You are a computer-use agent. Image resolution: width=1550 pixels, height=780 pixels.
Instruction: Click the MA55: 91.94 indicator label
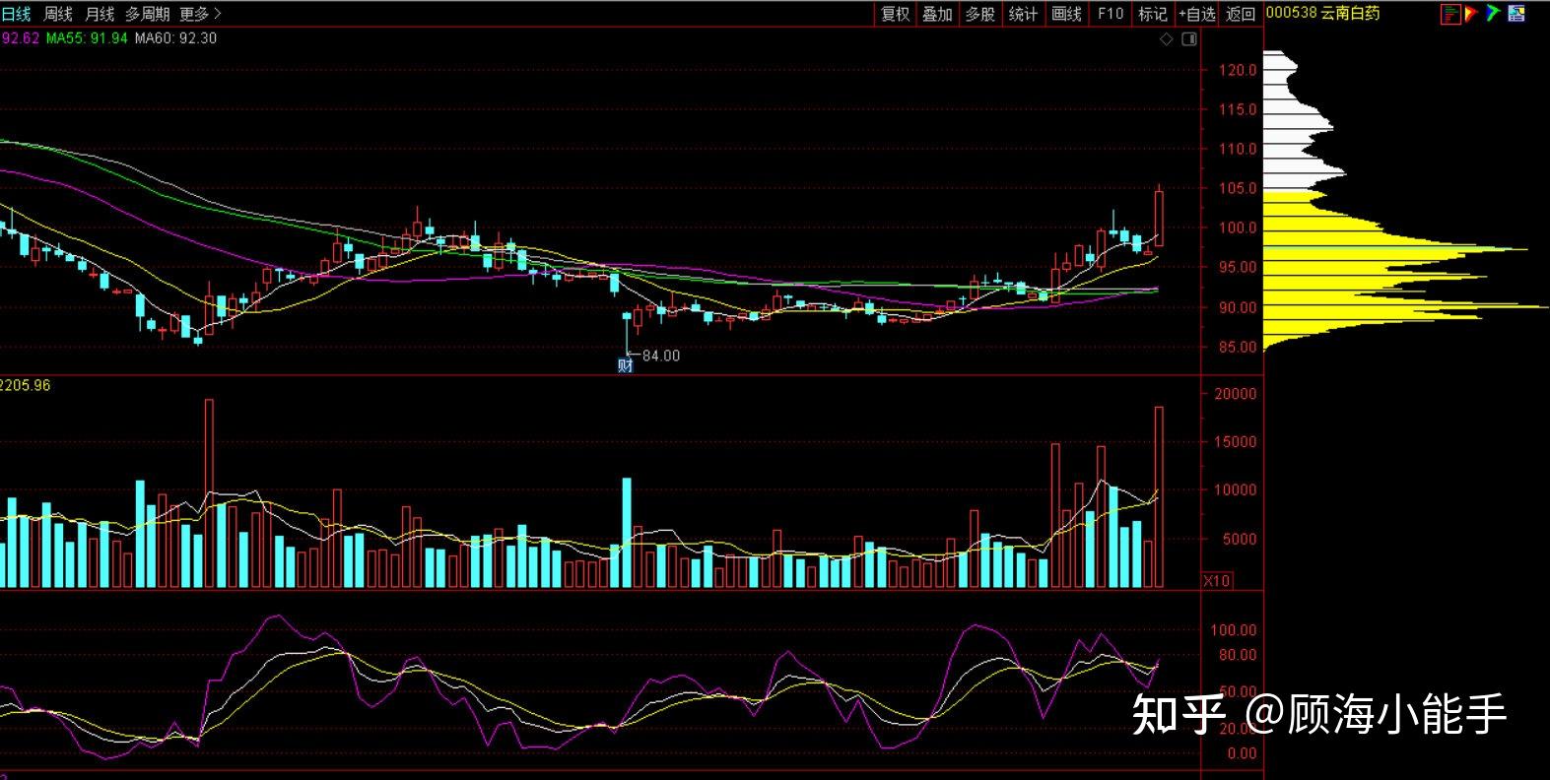click(87, 38)
